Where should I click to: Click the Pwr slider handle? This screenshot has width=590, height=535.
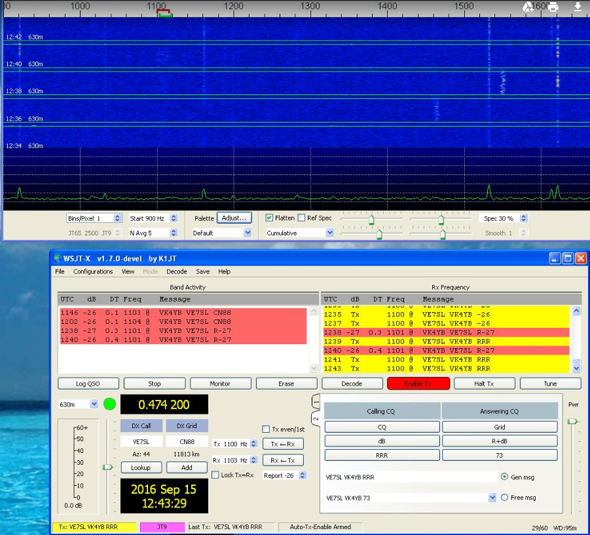tap(572, 422)
